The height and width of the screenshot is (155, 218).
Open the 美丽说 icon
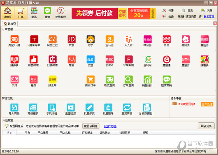point(186,39)
